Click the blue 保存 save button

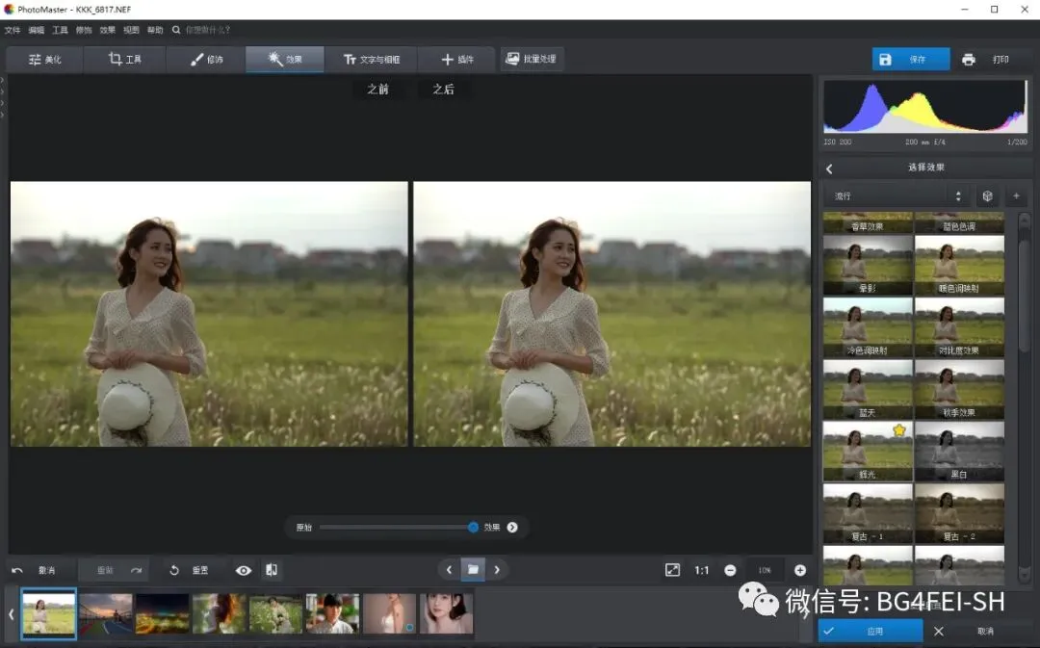pyautogui.click(x=910, y=60)
